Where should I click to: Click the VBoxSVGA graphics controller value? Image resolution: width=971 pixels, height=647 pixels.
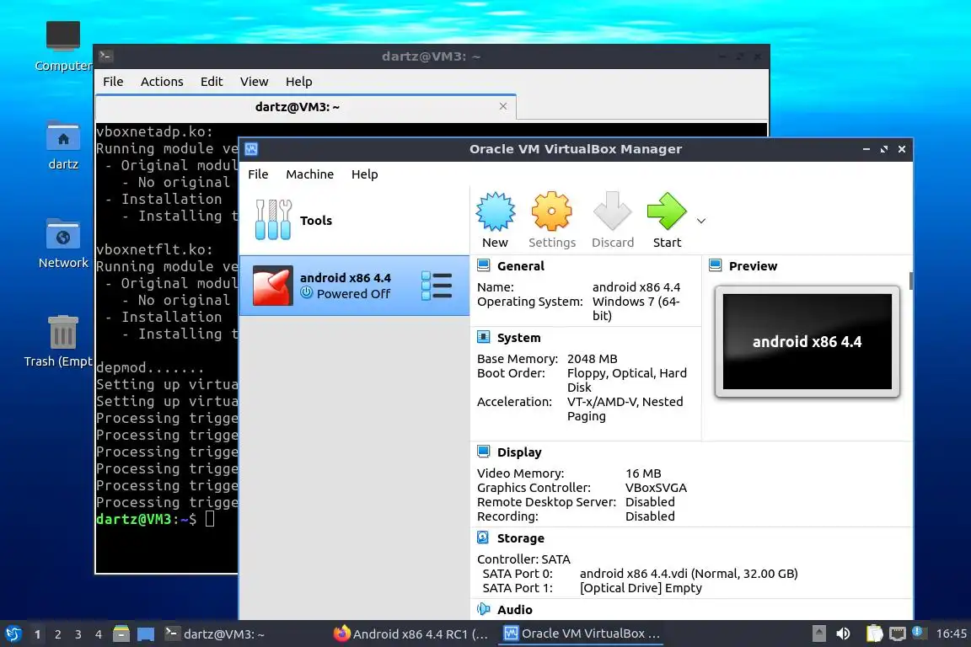656,488
